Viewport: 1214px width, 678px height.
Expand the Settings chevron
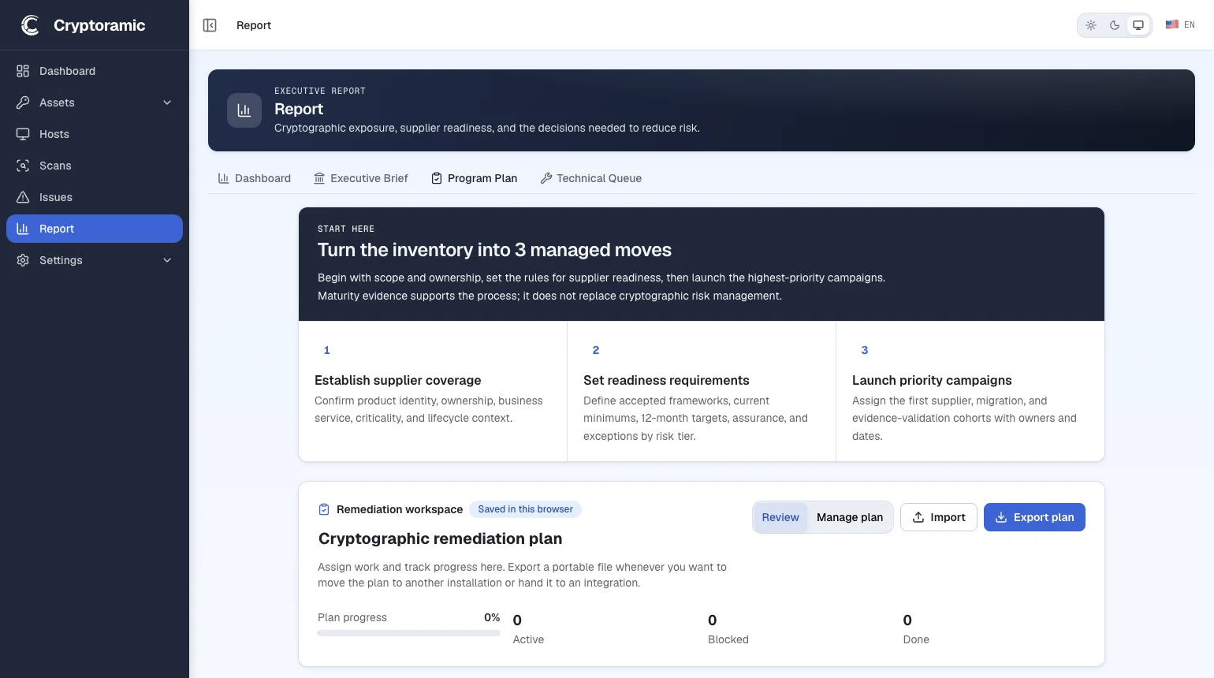167,260
